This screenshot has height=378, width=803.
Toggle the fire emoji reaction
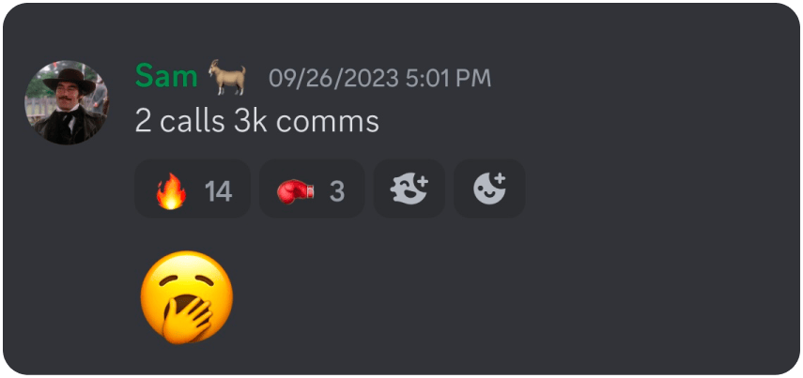point(193,189)
